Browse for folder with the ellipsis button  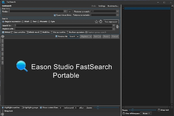point(70,11)
